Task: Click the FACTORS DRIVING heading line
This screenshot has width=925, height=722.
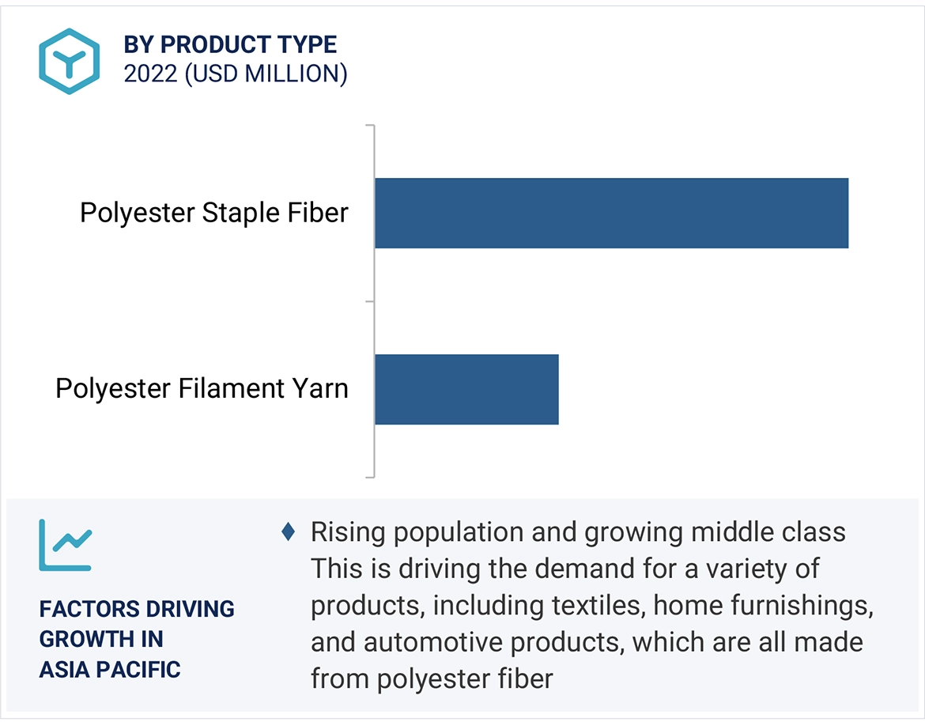Action: 137,609
